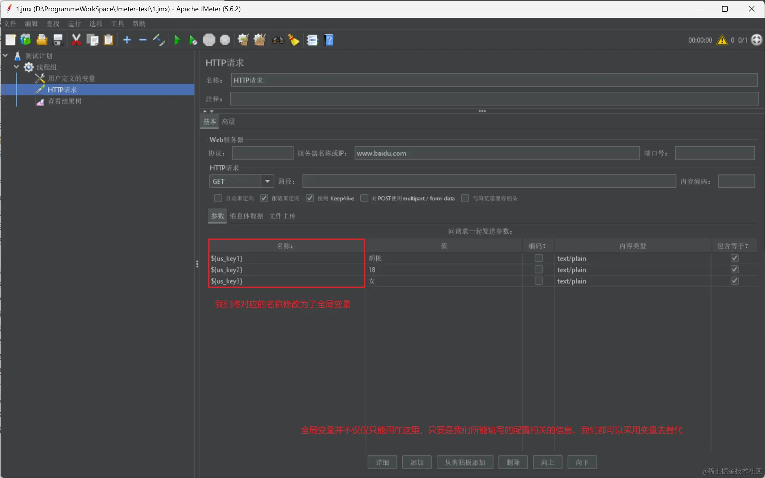Toggle the 编码 checkbox for us_key1 row

click(x=539, y=258)
